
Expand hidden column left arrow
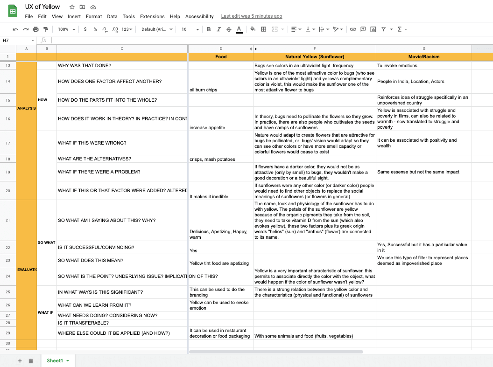pos(251,49)
